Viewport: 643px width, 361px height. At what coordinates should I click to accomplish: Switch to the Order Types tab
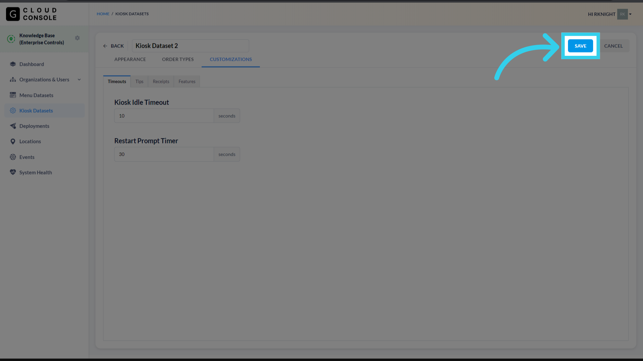[x=178, y=59]
